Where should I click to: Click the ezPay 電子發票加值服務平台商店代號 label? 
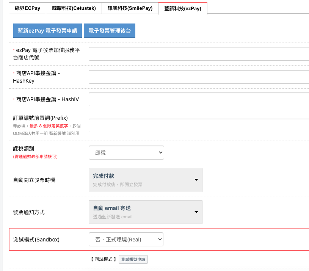[x=47, y=54]
